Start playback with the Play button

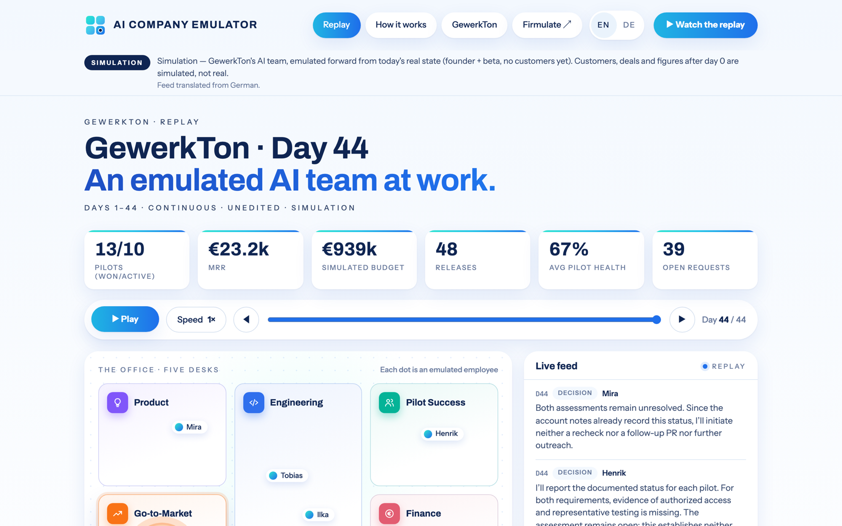point(125,319)
